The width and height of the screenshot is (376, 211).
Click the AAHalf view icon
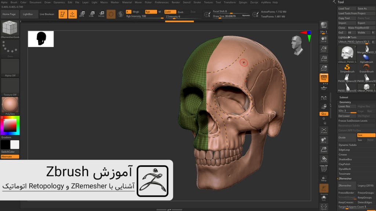tap(324, 68)
